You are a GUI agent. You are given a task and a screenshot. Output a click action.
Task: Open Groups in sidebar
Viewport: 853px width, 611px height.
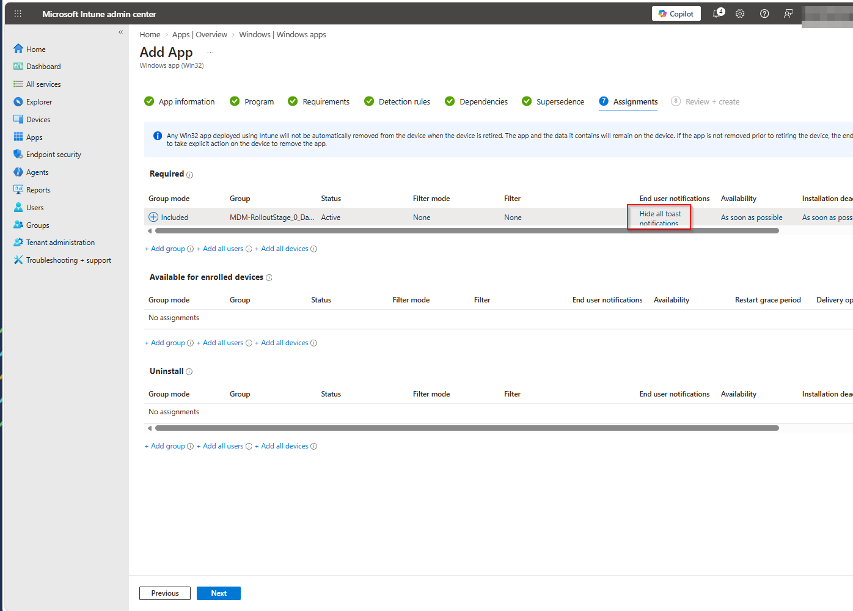(37, 225)
